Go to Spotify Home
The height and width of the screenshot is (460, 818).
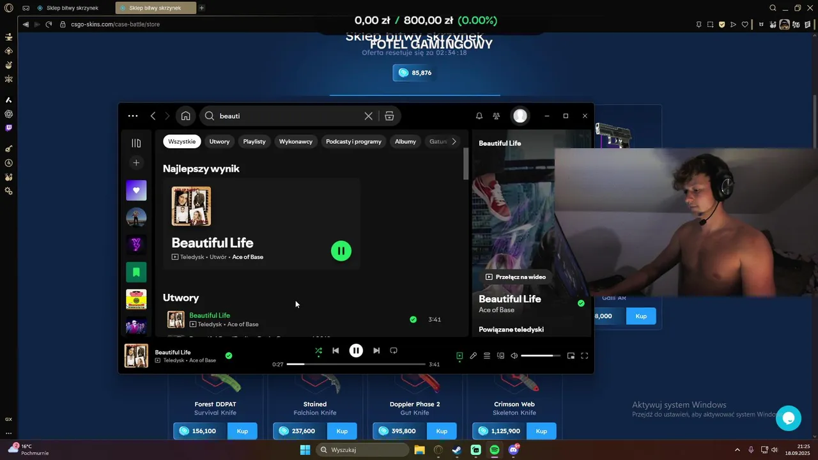pos(185,116)
